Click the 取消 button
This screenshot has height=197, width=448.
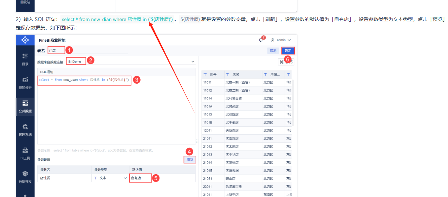(x=273, y=51)
